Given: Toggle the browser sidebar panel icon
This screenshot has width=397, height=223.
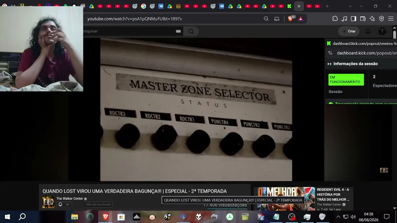Looking at the screenshot, I should pyautogui.click(x=353, y=19).
